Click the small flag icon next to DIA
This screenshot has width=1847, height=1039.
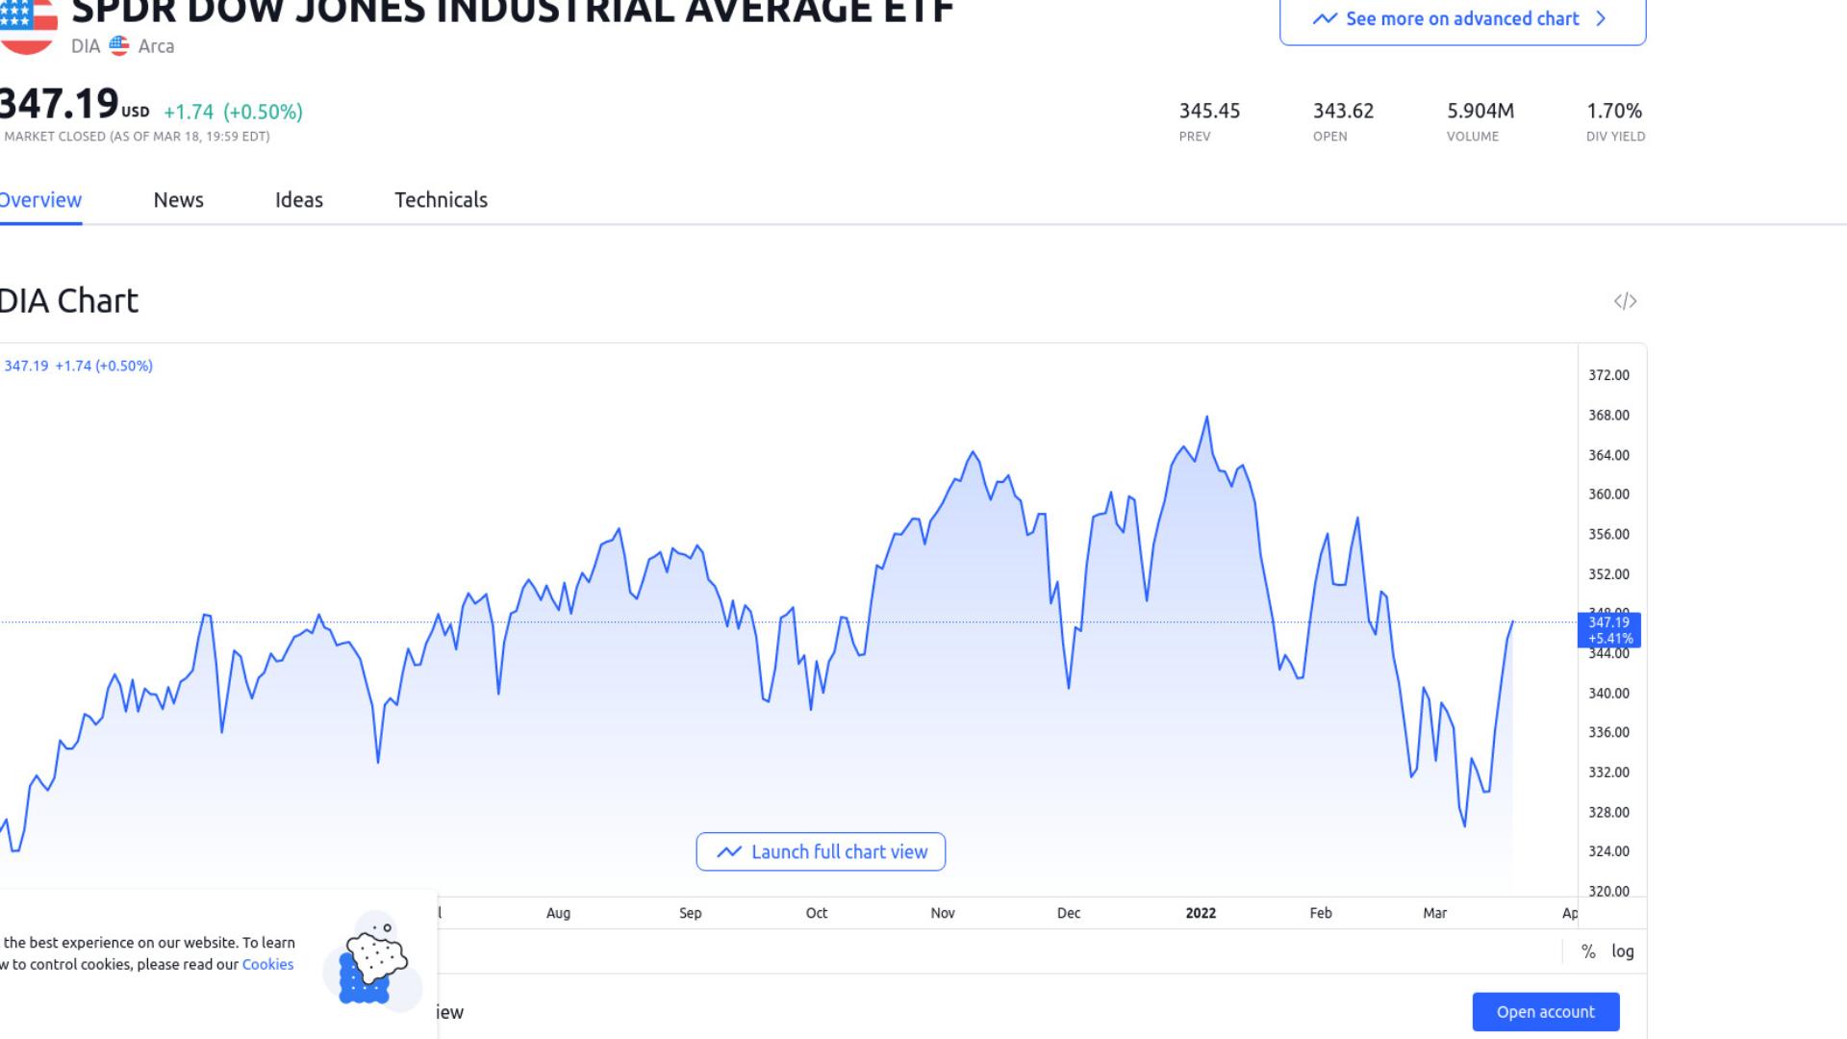click(119, 45)
